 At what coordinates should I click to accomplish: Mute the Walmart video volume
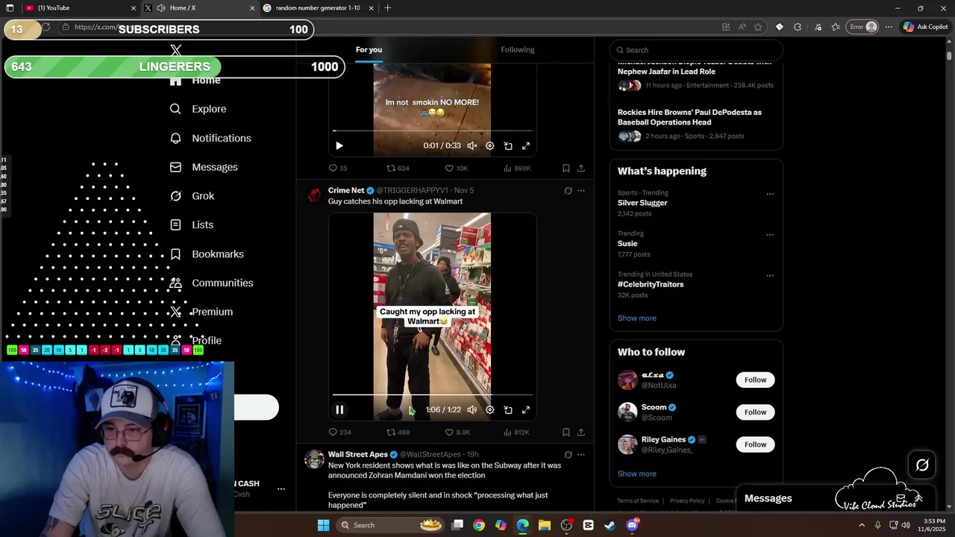pyautogui.click(x=472, y=409)
